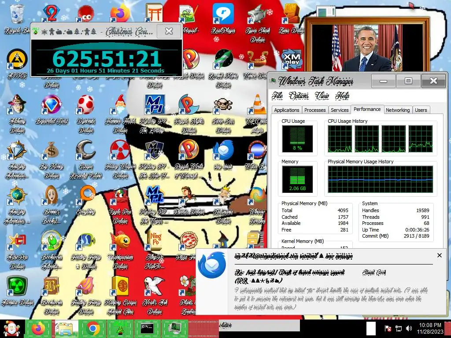Open Atomica Deluxe green icon
Screen dimensions: 451x338
pyautogui.click(x=17, y=286)
